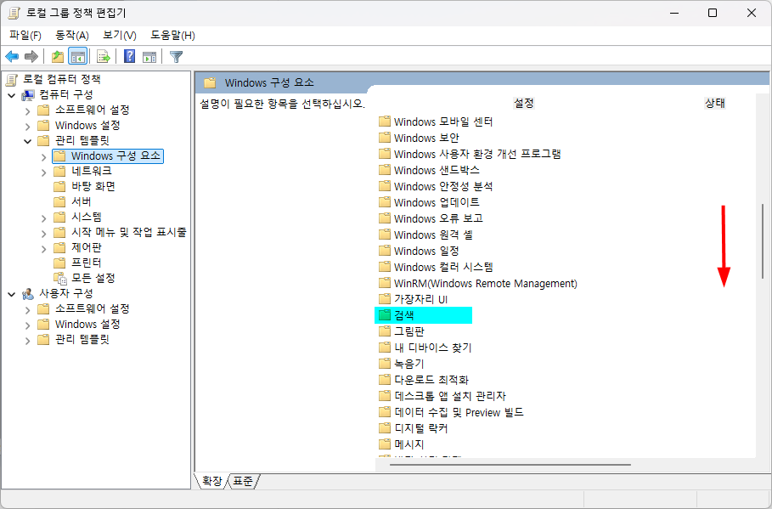Click the 모든 설정 settings icon

[60, 279]
